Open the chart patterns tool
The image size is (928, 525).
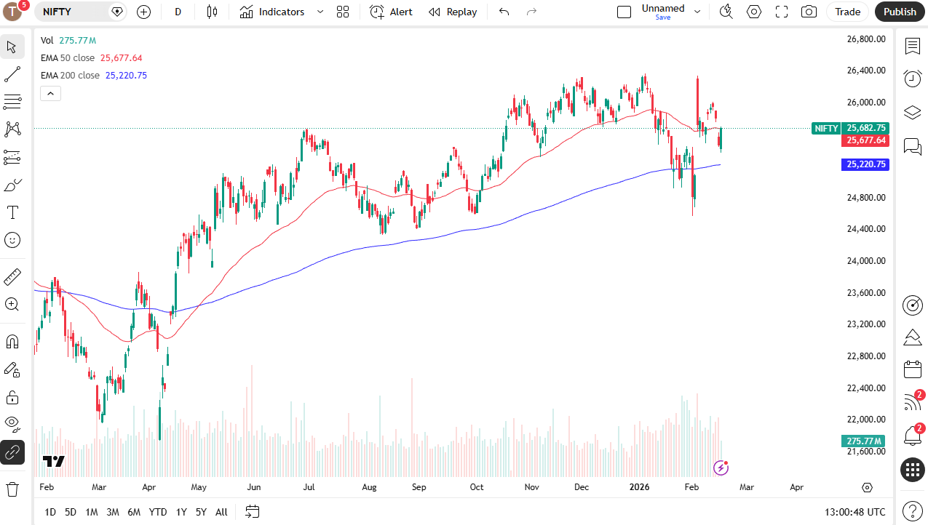[x=12, y=129]
